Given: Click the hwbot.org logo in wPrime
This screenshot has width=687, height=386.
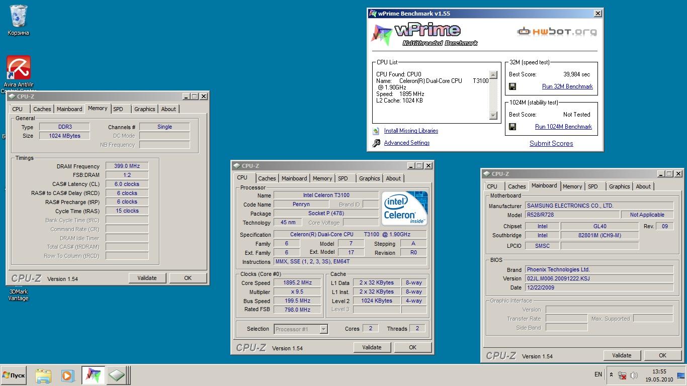Looking at the screenshot, I should pyautogui.click(x=557, y=32).
